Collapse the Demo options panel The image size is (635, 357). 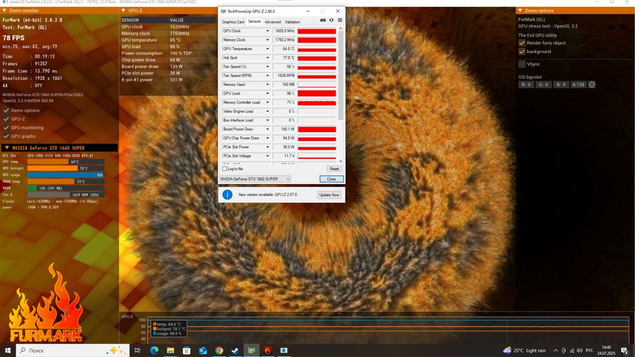coord(521,11)
